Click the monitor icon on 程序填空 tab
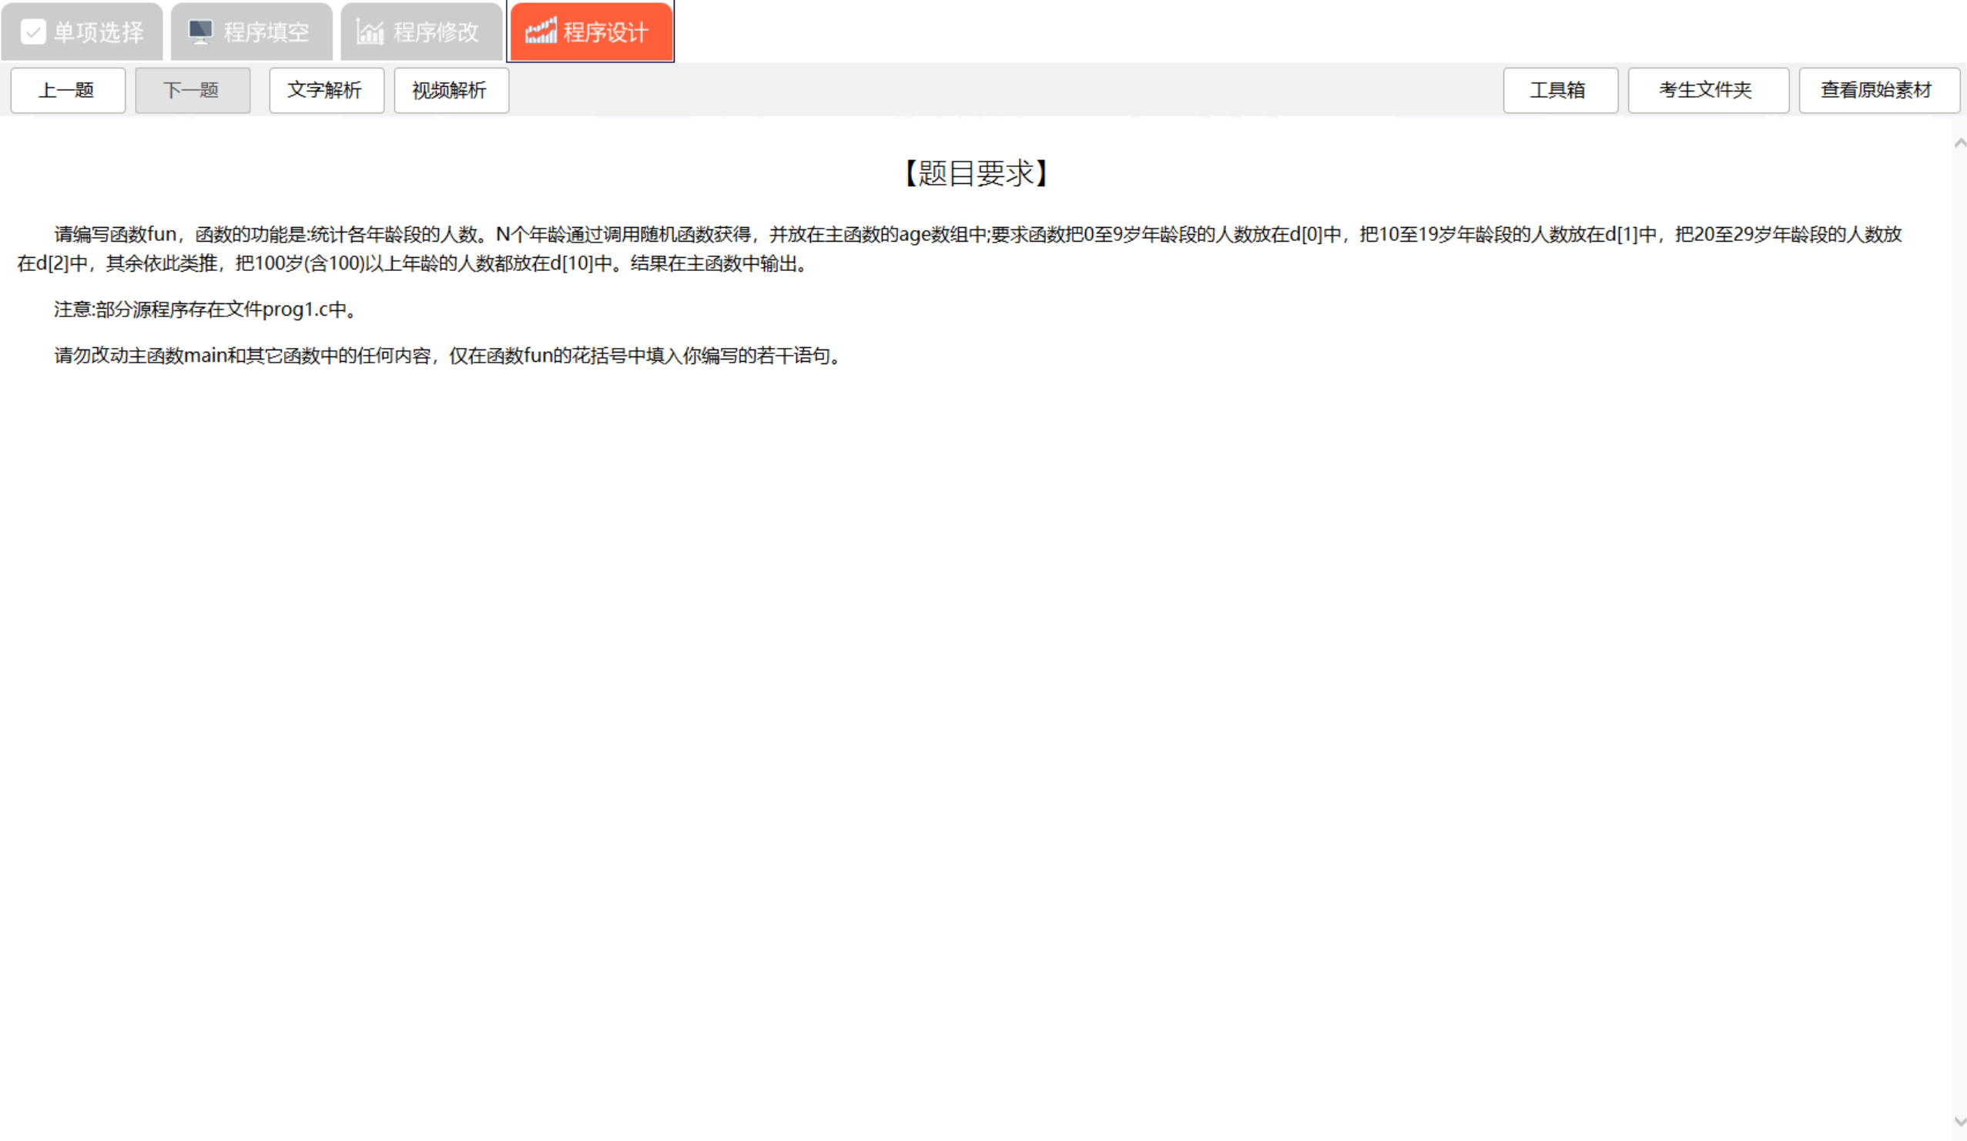The image size is (1967, 1141). [x=200, y=32]
